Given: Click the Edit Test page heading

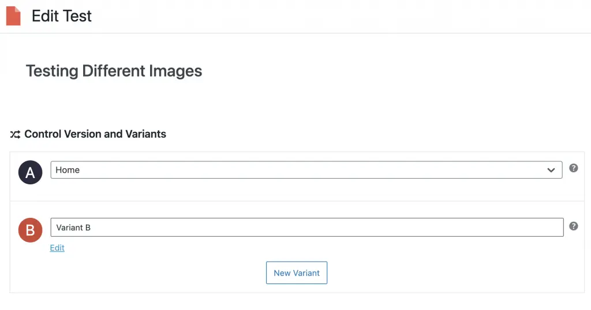Looking at the screenshot, I should click(x=61, y=16).
